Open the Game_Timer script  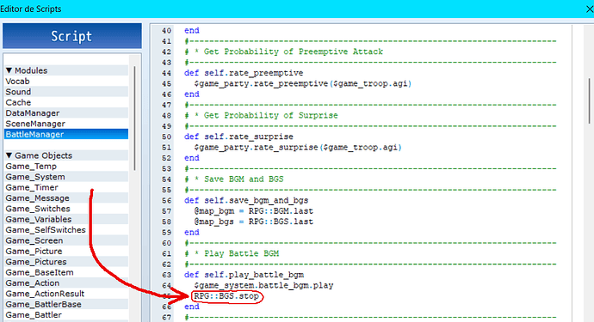click(x=66, y=187)
